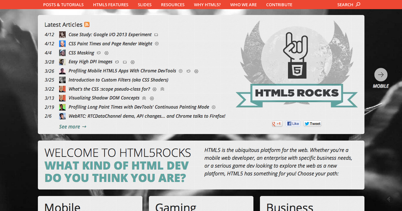Click hexagon icon beside CSS Masking
This screenshot has height=211, width=402.
[106, 53]
